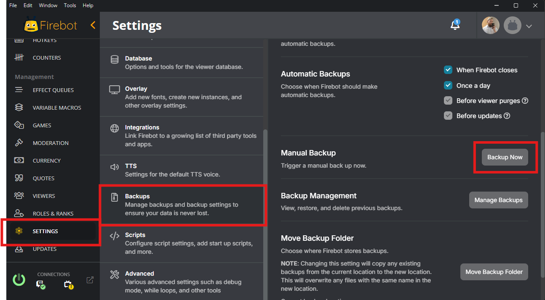Screen dimensions: 545x300
Task: Click the Firebot bee logo icon
Action: [x=31, y=26]
